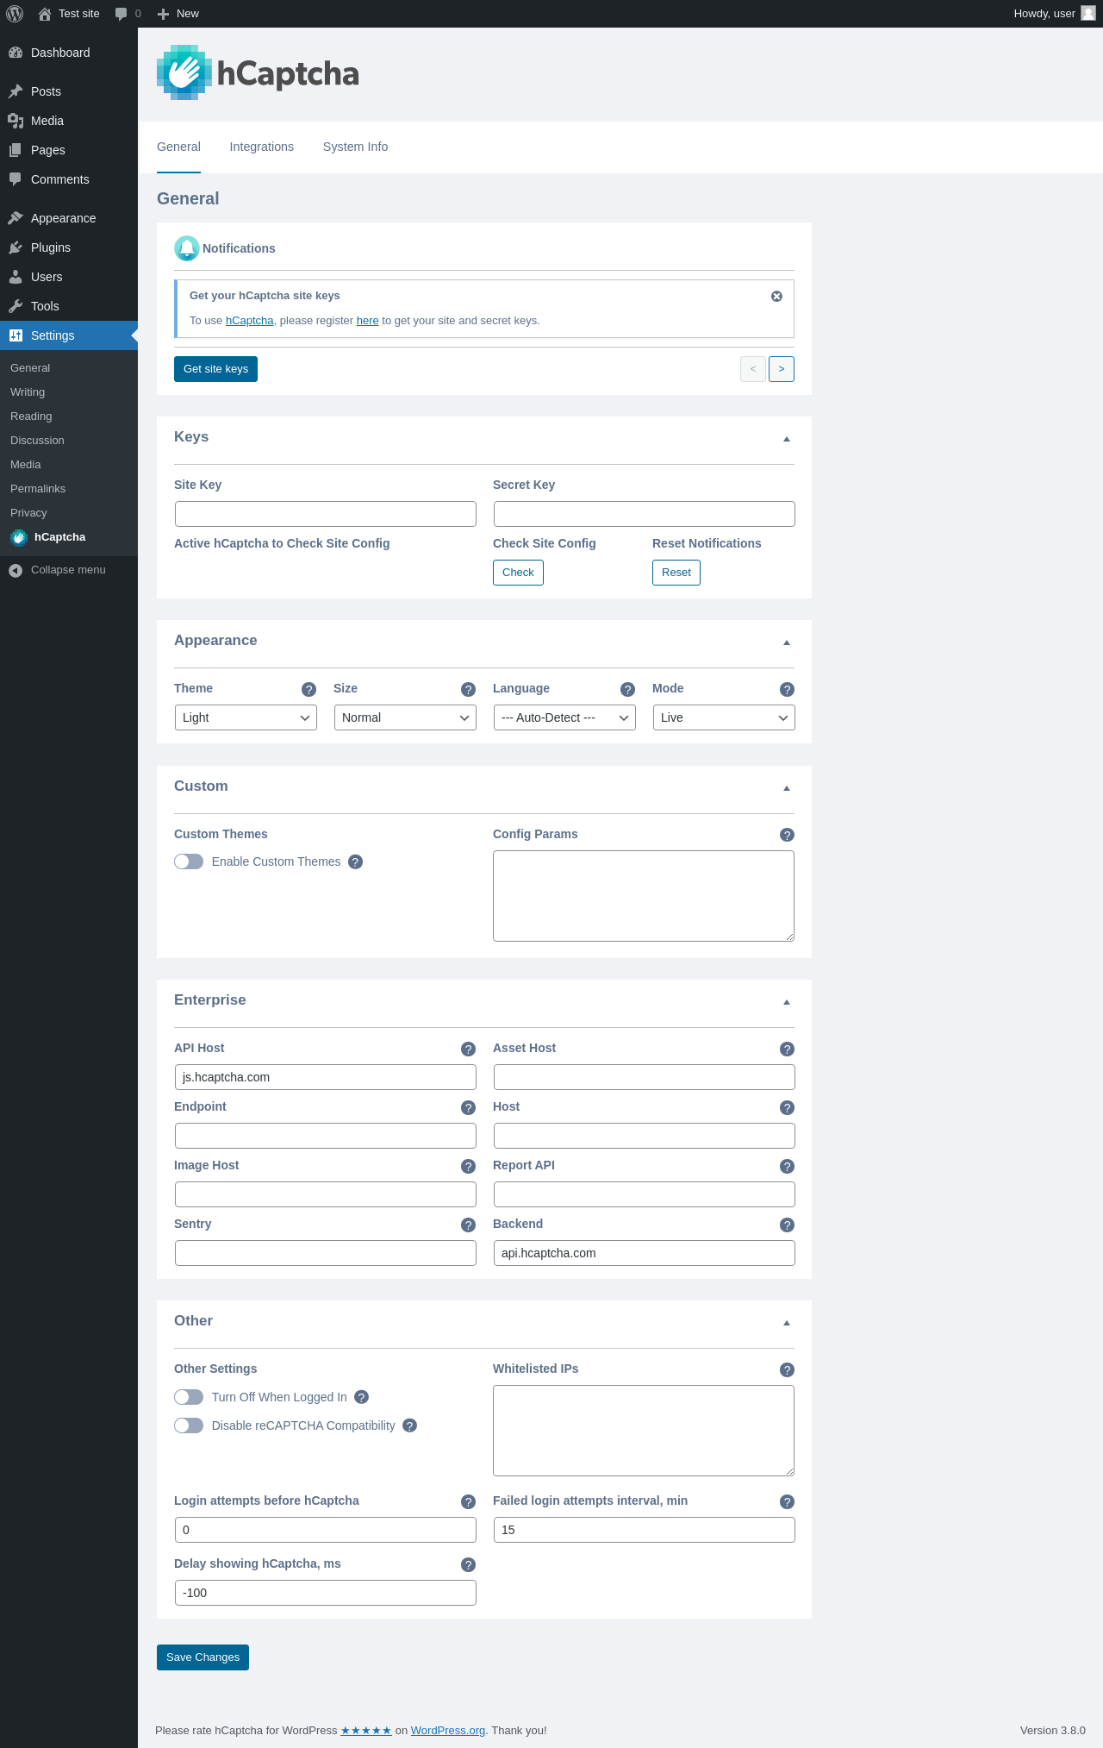Open the Theme dropdown showing Light
The image size is (1103, 1748).
pyautogui.click(x=246, y=717)
